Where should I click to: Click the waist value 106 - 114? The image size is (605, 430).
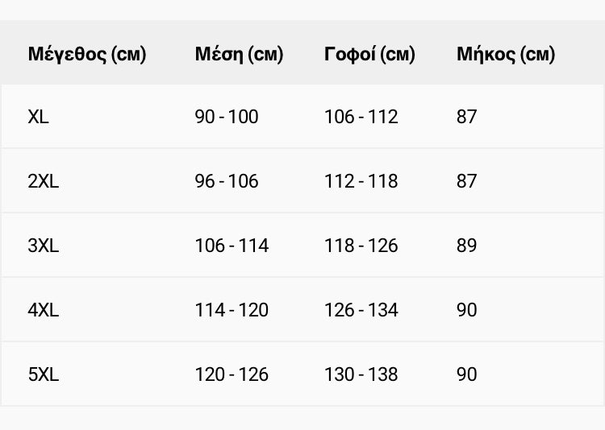tap(232, 246)
